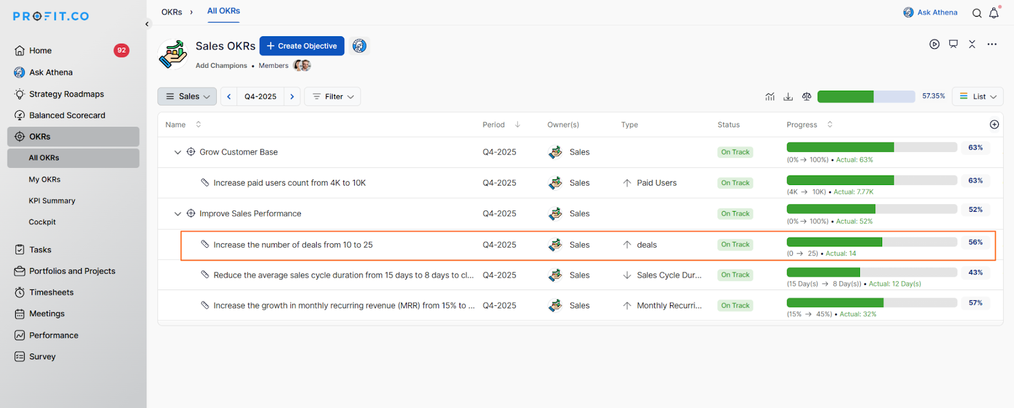Go to next quarter arrow
This screenshot has width=1014, height=408.
(292, 96)
